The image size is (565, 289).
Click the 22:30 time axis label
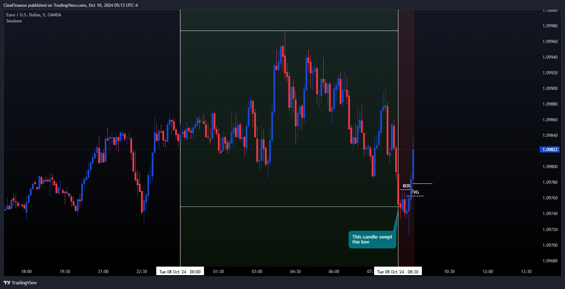click(142, 272)
